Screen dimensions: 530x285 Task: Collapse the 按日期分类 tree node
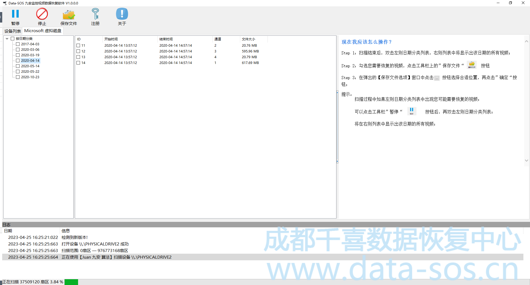(x=7, y=39)
